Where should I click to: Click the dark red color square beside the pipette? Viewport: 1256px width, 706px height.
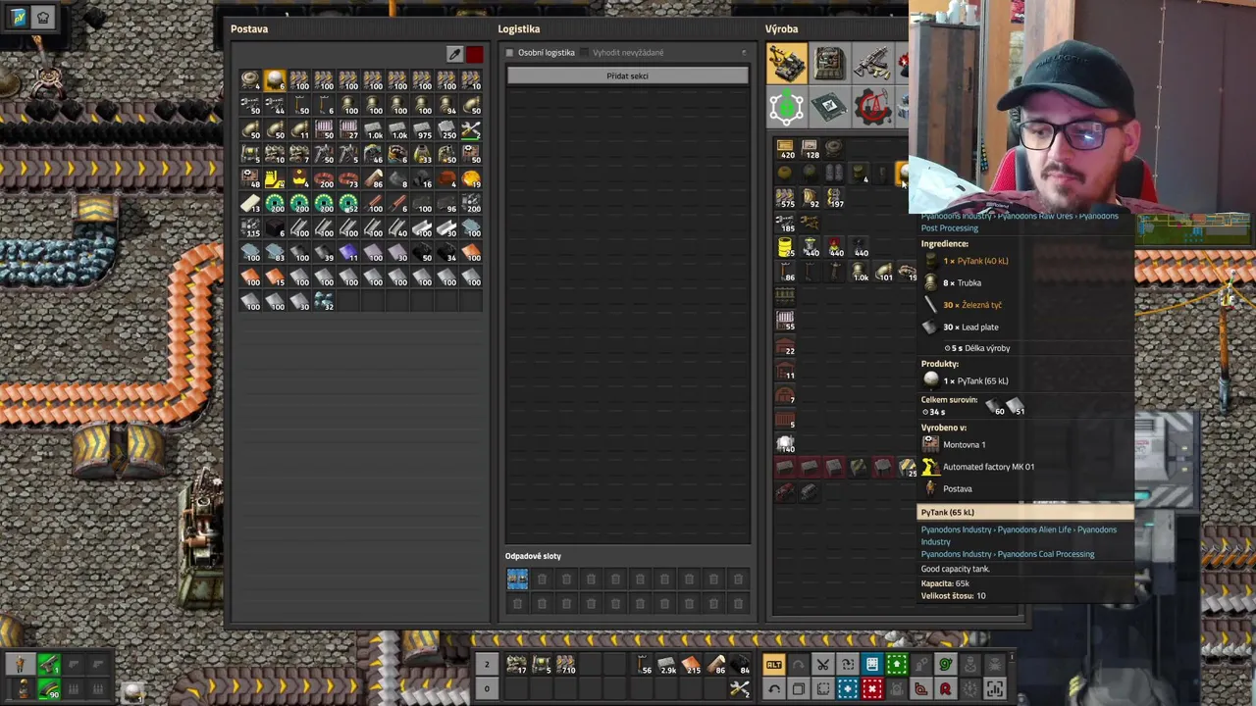[475, 54]
